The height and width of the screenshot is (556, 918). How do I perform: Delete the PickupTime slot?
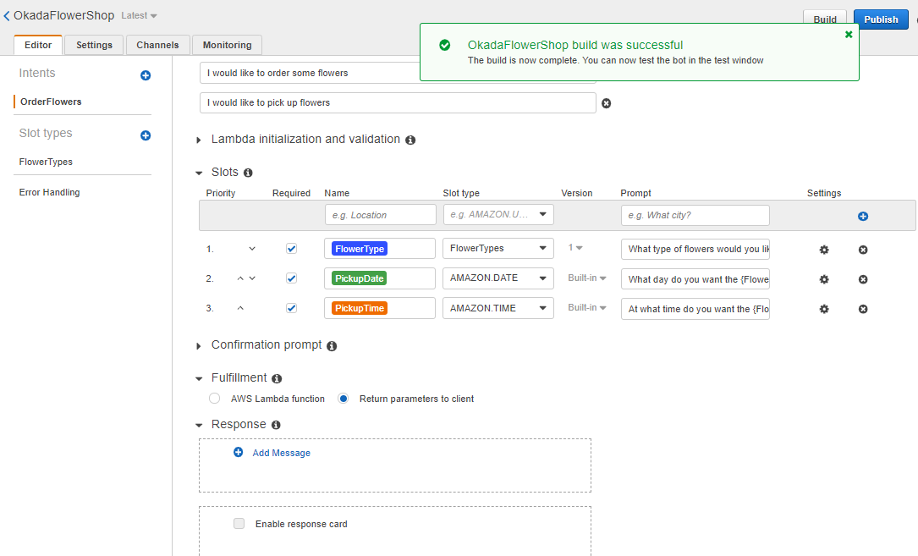click(863, 309)
